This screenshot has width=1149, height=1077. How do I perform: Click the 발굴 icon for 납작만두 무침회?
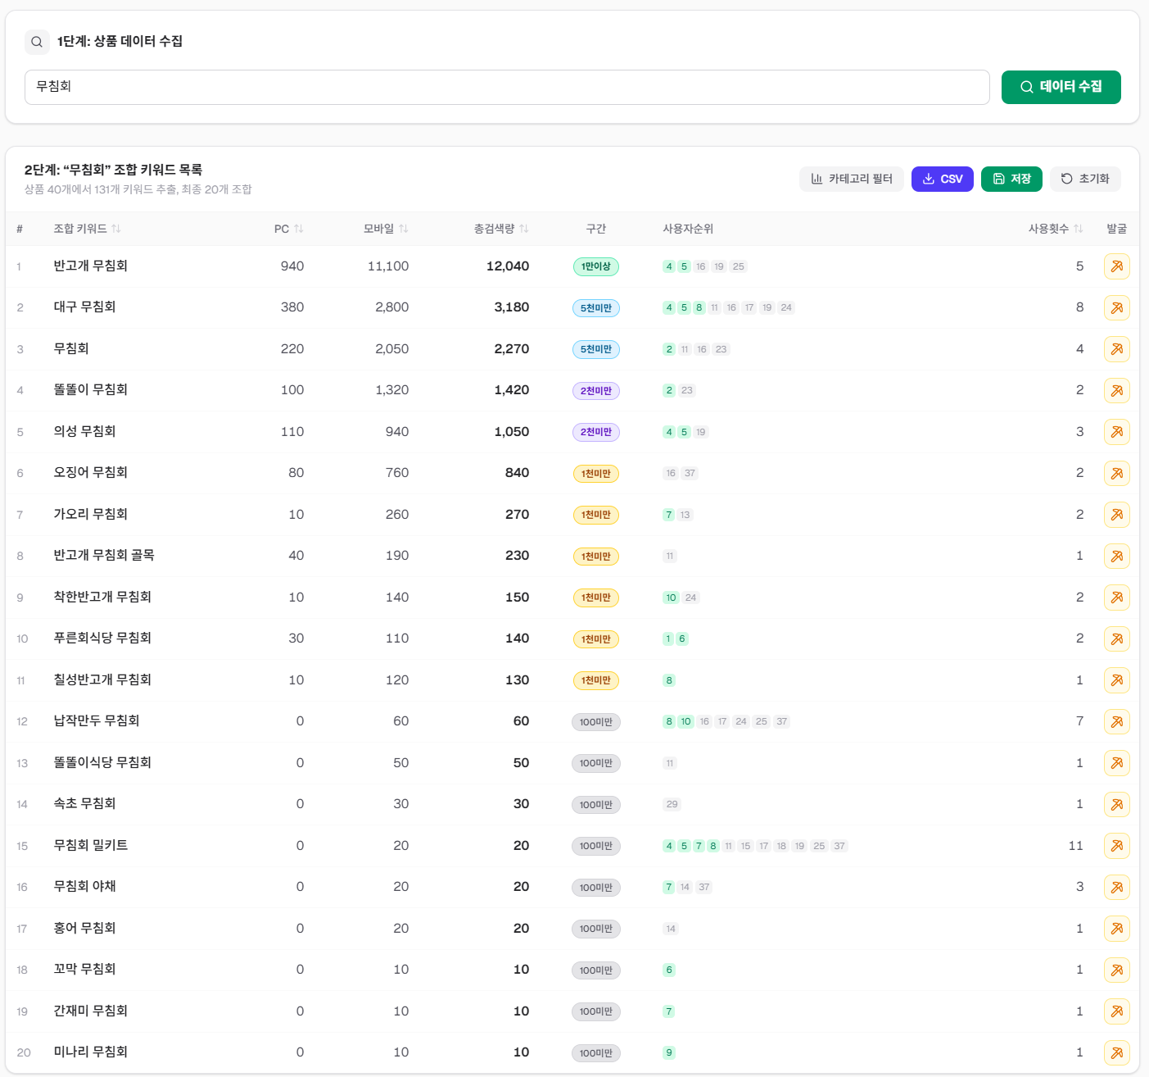pos(1117,721)
